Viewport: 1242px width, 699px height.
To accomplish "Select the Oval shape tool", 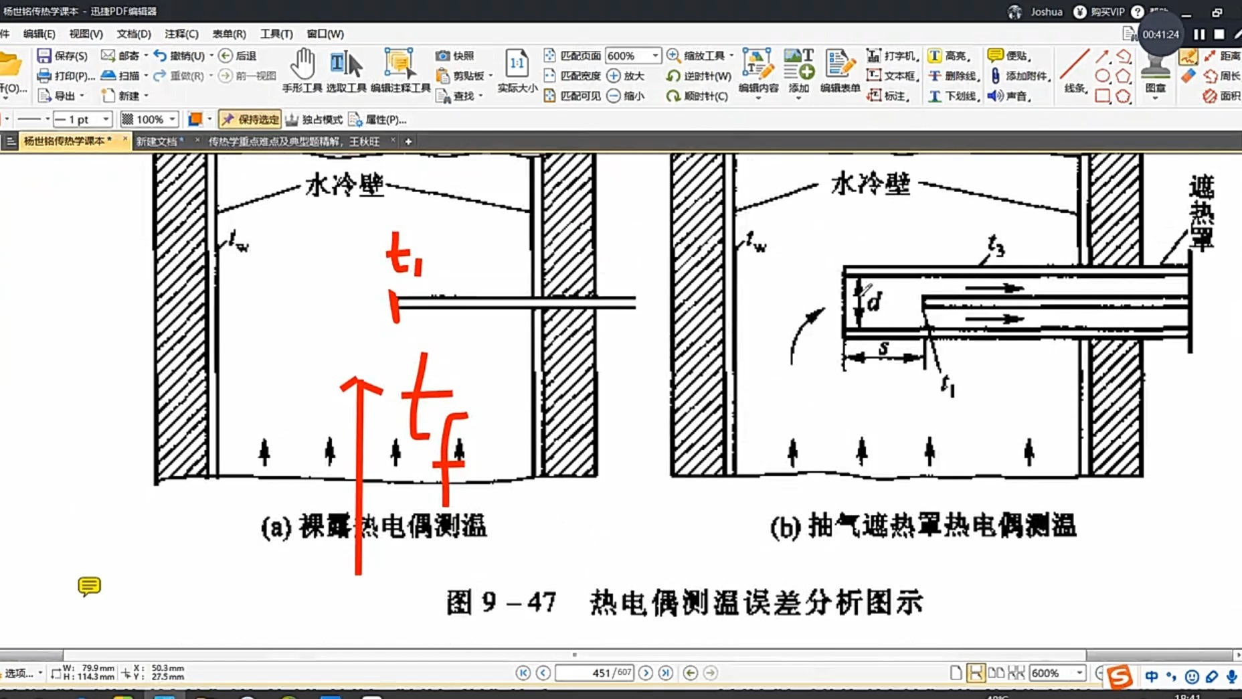I will click(x=1102, y=76).
